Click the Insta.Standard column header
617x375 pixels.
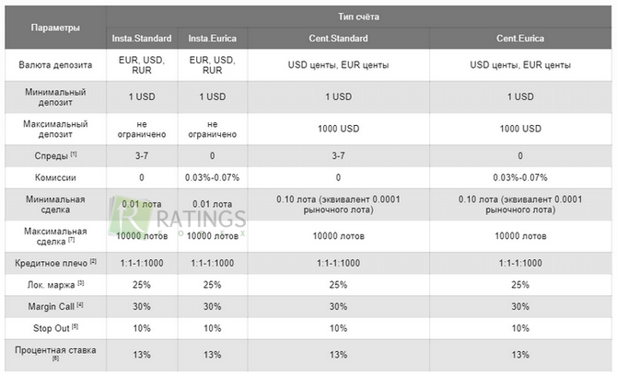tap(142, 39)
